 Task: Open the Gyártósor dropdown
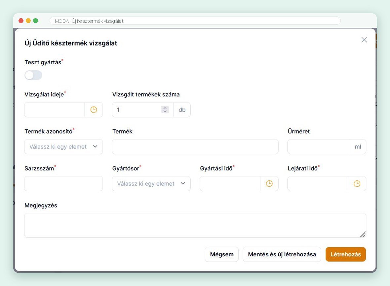click(151, 184)
